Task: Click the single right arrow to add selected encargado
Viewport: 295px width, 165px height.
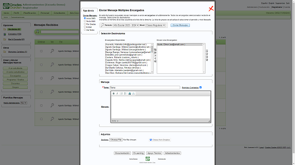Action: [155, 55]
